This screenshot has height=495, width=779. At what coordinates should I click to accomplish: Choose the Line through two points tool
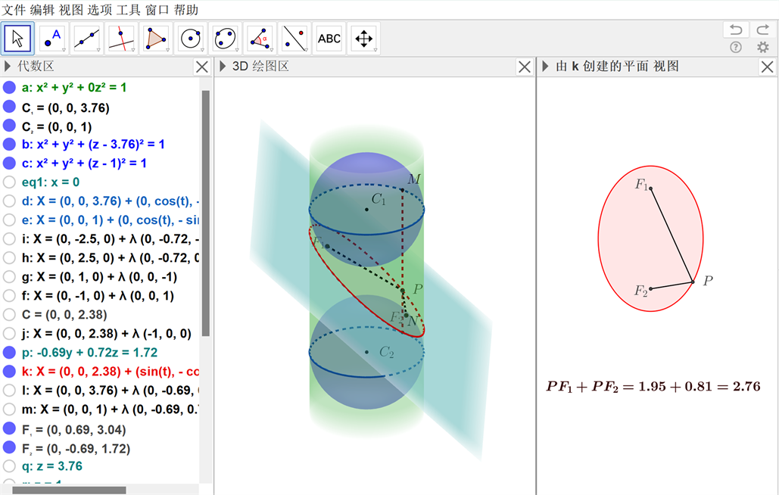click(x=88, y=39)
